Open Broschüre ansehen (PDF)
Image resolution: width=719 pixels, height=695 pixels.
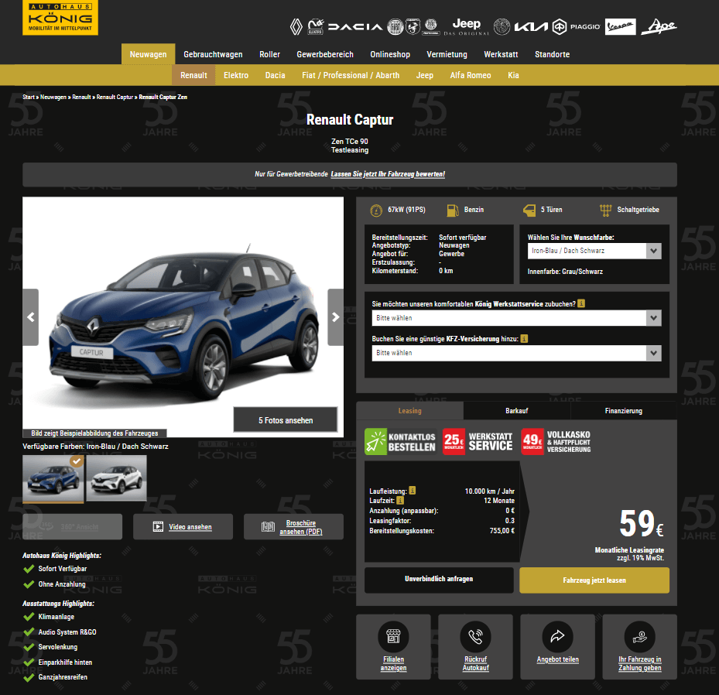point(293,527)
